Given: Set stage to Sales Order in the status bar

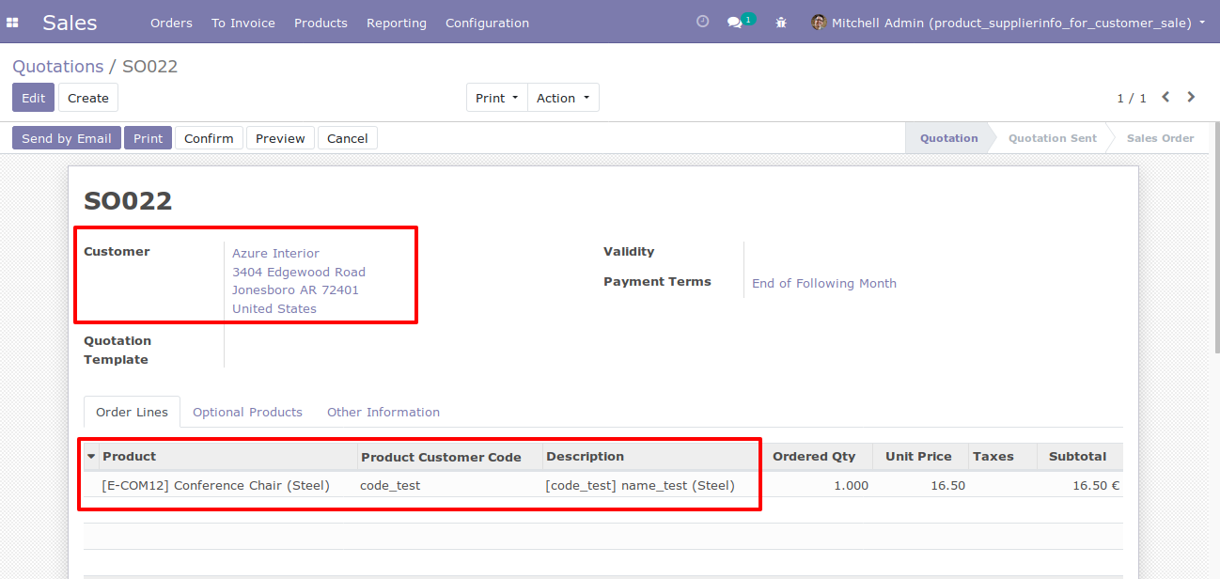Looking at the screenshot, I should pyautogui.click(x=1160, y=137).
